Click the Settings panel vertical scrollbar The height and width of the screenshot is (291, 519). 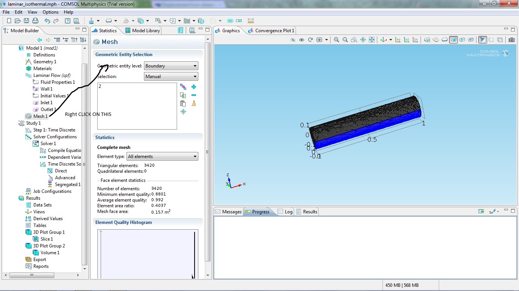[x=207, y=152]
